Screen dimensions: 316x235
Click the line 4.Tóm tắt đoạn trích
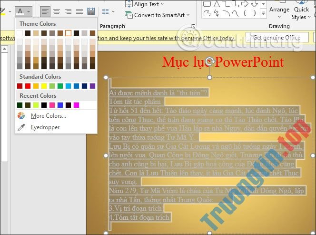(139, 217)
